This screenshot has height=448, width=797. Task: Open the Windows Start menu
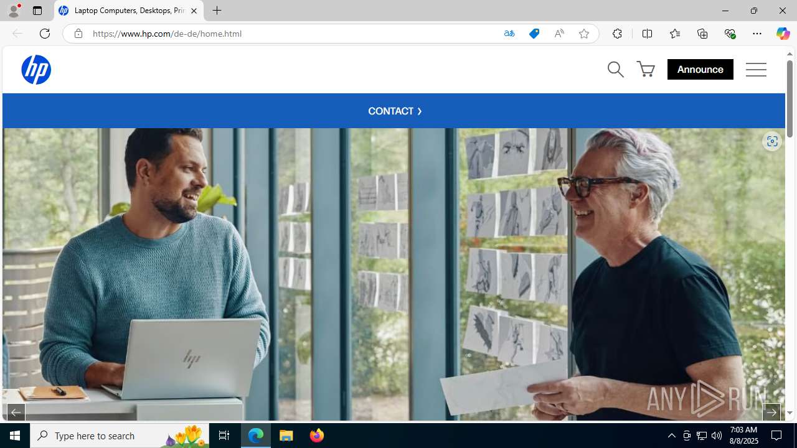(15, 436)
